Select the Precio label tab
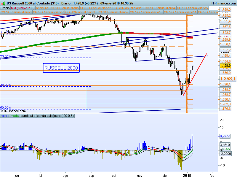Viewport: 237px width, 178px height. [x=5, y=8]
